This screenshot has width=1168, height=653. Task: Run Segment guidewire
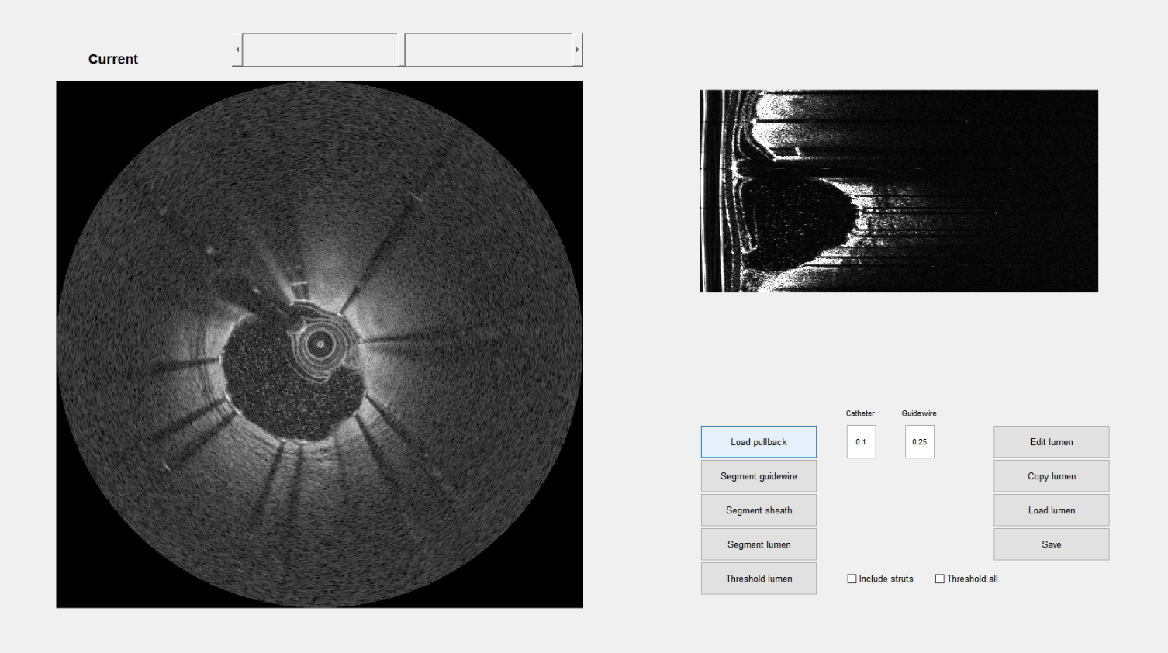(x=759, y=476)
